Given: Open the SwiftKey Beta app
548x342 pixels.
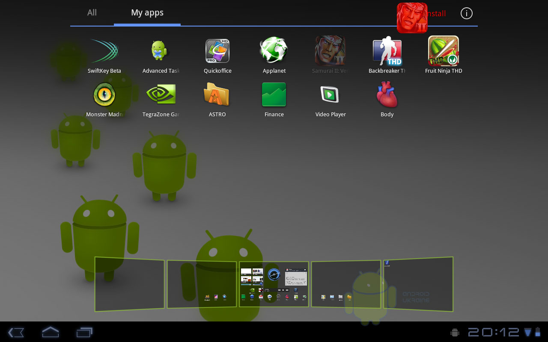Looking at the screenshot, I should point(104,56).
